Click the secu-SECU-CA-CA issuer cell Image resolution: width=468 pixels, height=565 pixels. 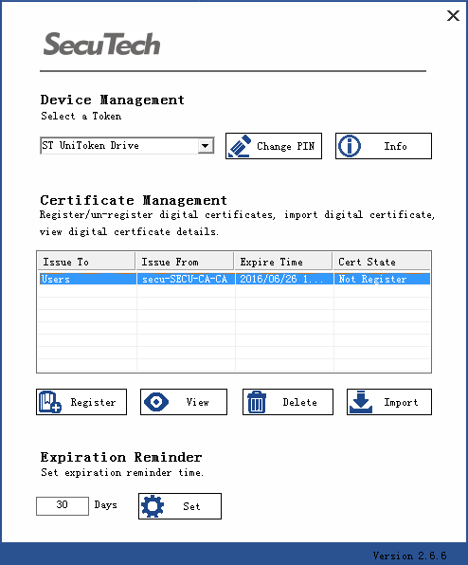tap(186, 279)
